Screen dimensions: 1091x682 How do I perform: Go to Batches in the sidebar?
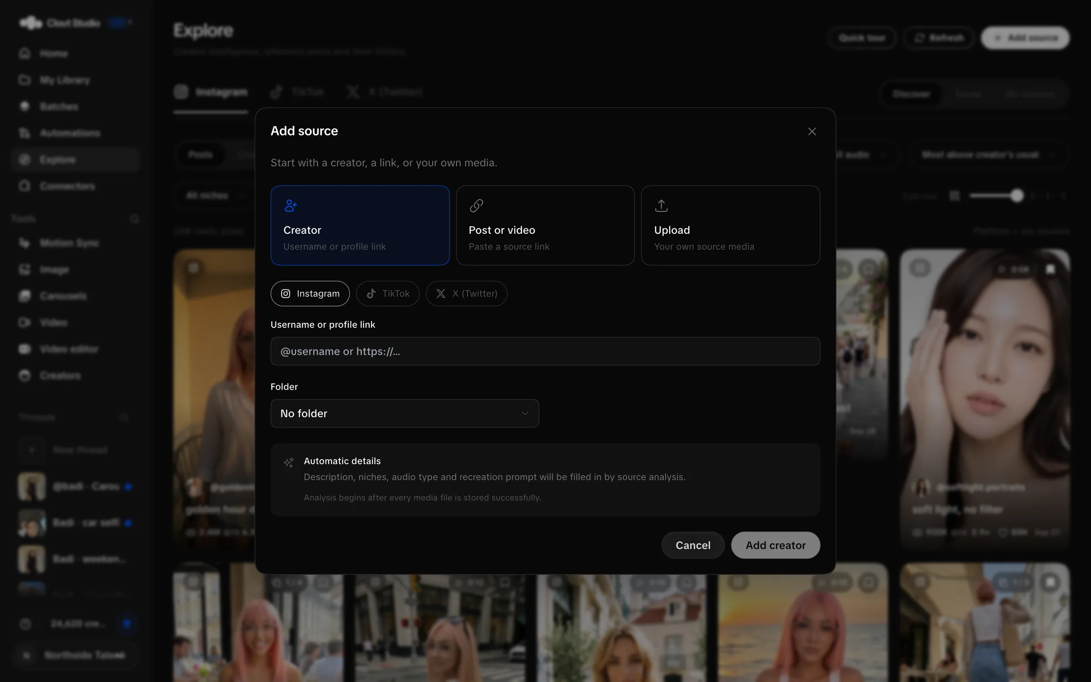click(x=75, y=106)
